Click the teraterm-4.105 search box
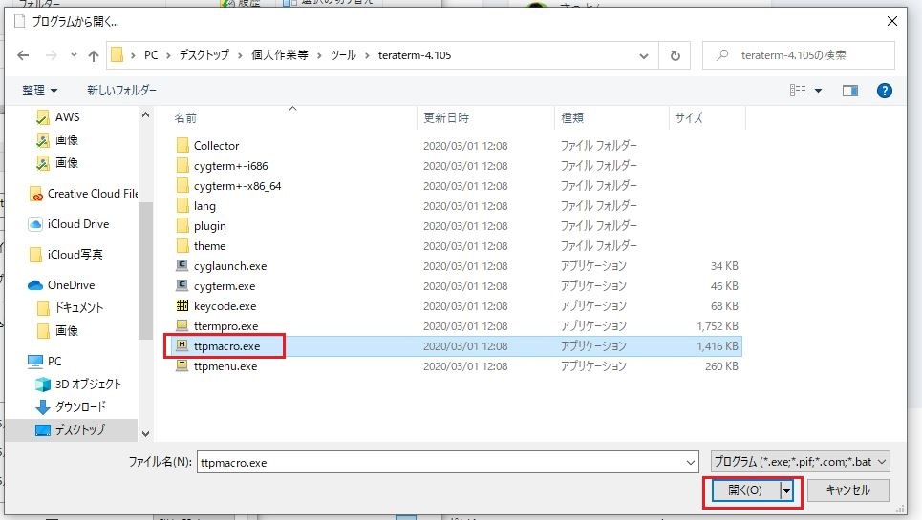 pos(799,55)
